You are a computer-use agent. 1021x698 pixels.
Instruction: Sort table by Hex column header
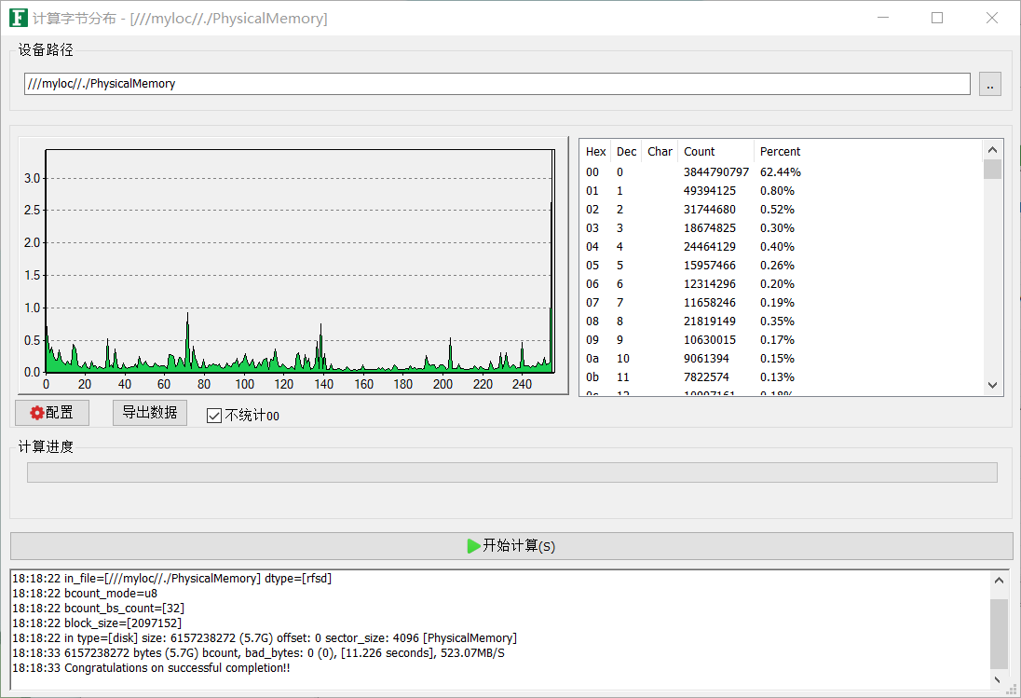point(595,152)
